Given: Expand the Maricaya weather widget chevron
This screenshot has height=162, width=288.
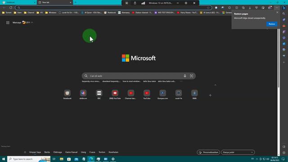Looking at the screenshot, I should tap(32, 22).
